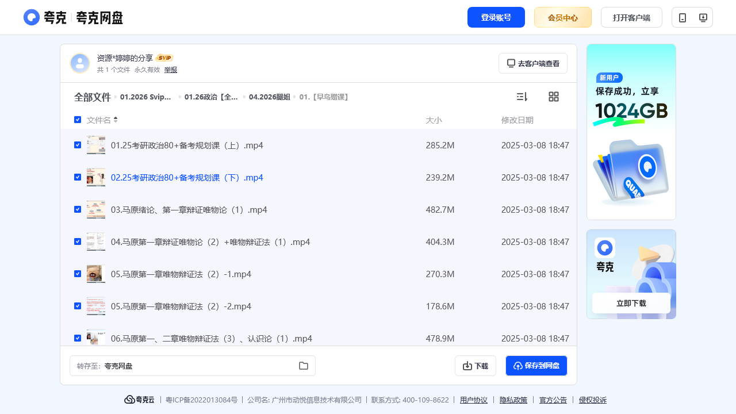Sort by 大小 column header

(434, 120)
